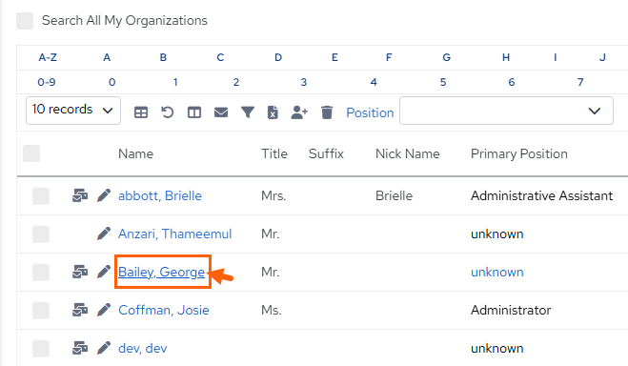Open the Bailey, George record link

coord(161,272)
